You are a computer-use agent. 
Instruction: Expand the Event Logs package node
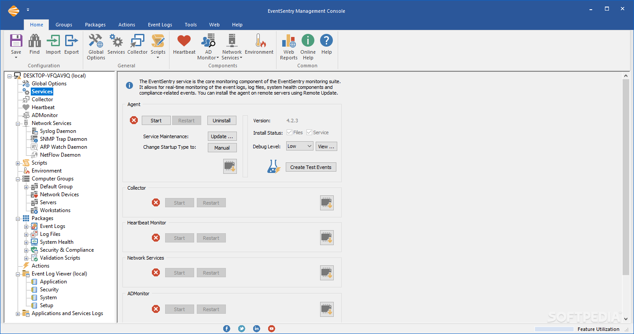point(26,226)
